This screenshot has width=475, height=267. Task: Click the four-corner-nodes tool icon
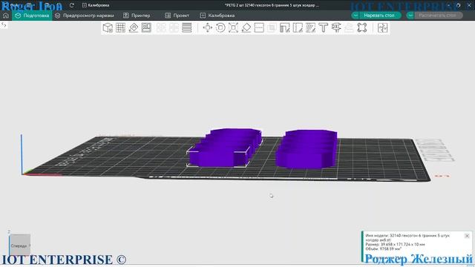pyautogui.click(x=362, y=28)
